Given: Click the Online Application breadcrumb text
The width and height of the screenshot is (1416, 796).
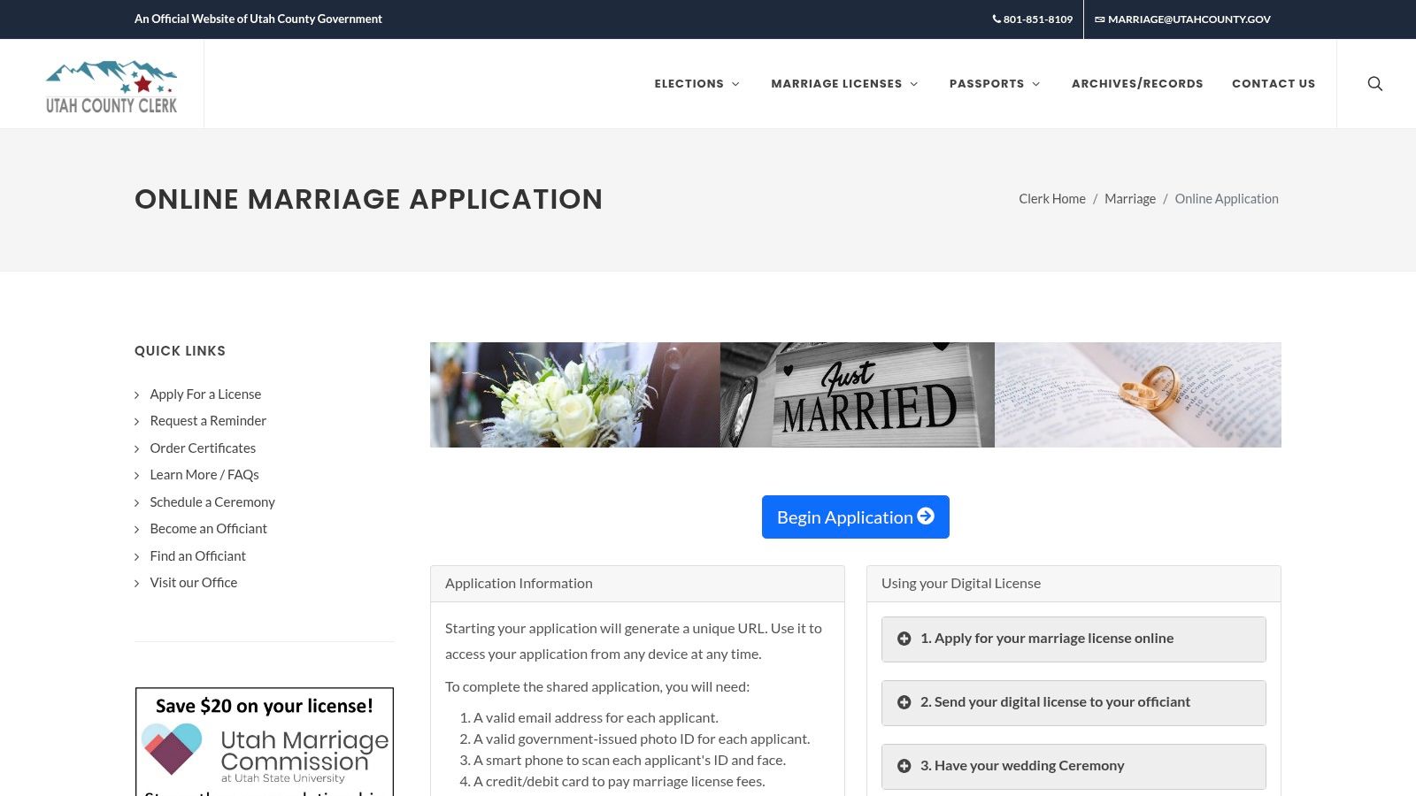Looking at the screenshot, I should [x=1227, y=199].
